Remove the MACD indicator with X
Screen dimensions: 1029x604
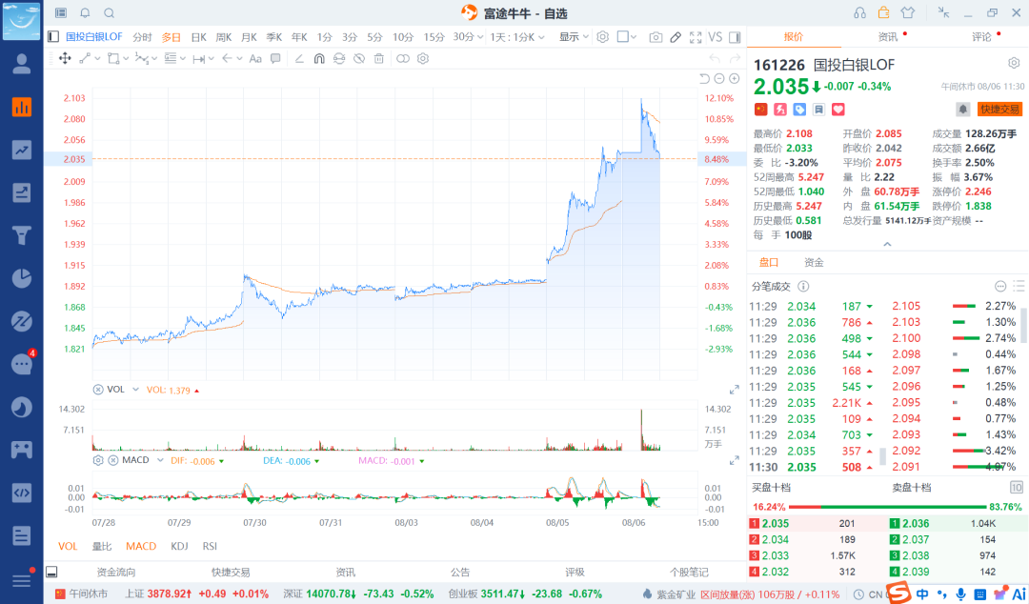point(112,460)
